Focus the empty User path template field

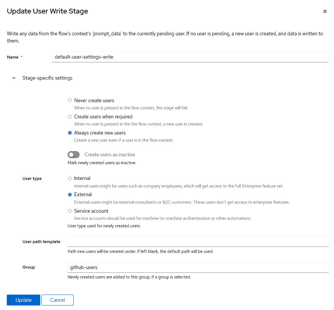[198, 241]
